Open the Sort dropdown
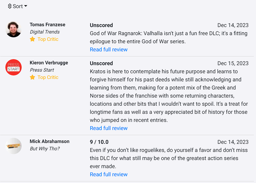 (x=18, y=6)
